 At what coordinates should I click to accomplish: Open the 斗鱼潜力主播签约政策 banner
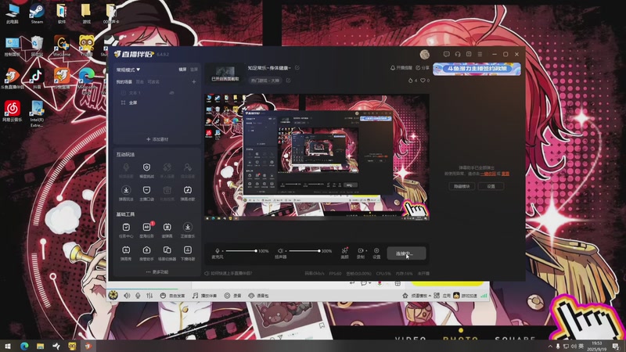[477, 69]
